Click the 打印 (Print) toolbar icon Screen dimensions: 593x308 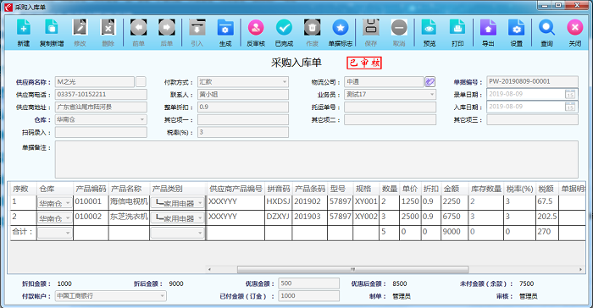(457, 28)
